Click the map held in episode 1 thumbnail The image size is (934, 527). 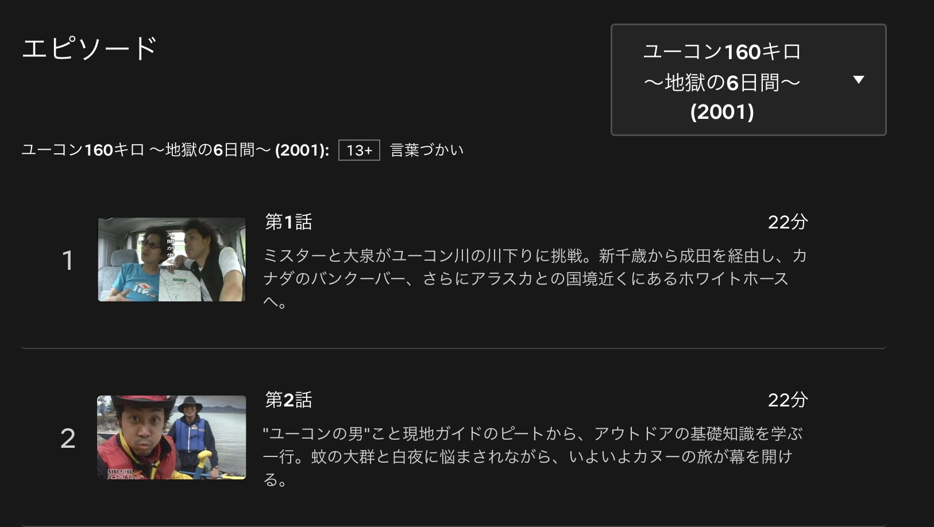[180, 283]
